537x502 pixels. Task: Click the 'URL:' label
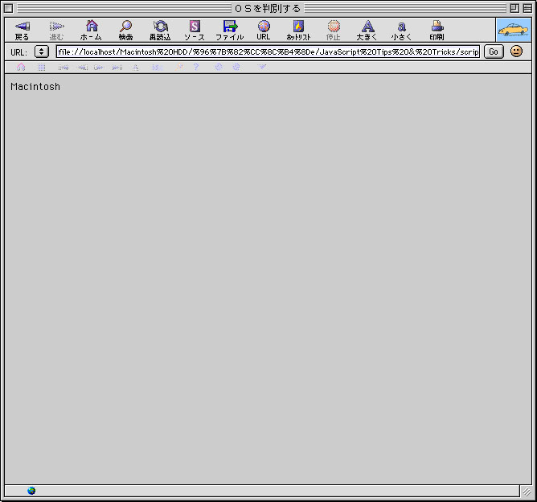(18, 52)
